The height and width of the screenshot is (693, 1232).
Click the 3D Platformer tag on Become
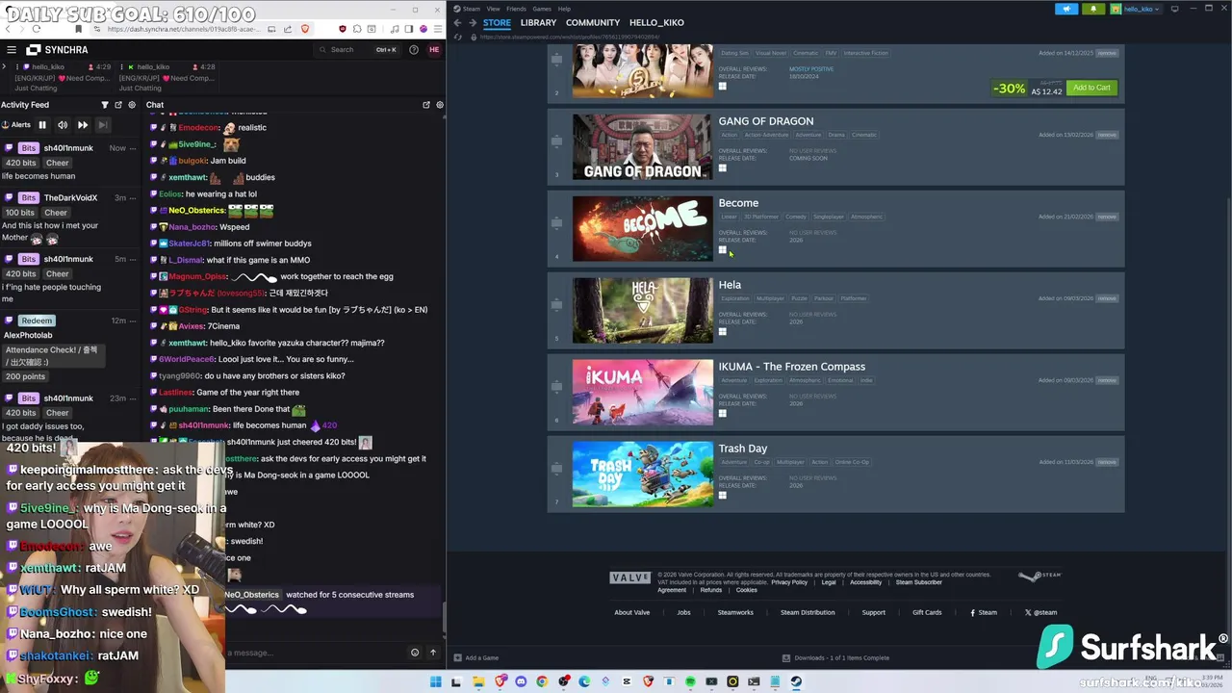[760, 217]
